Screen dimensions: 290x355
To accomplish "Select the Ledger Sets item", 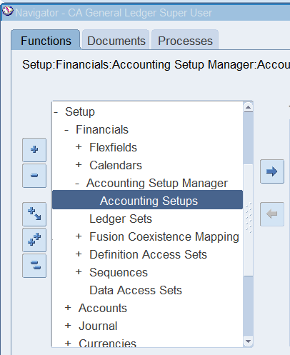I will pos(121,219).
